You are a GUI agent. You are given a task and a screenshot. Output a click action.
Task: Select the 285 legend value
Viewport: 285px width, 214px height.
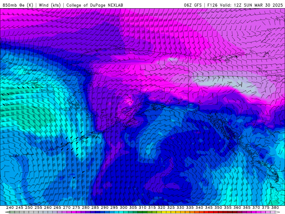point(95,208)
